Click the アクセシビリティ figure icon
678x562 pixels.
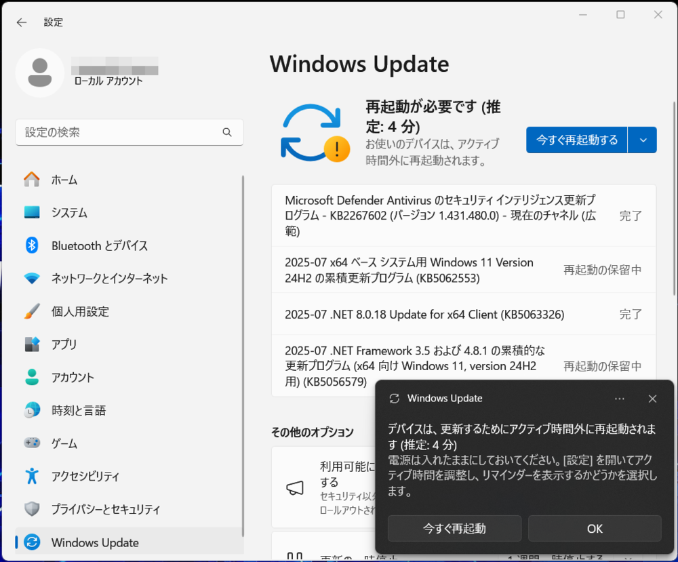(x=32, y=476)
